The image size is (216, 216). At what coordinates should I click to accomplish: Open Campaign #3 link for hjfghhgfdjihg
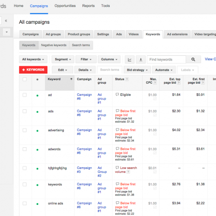84,170
